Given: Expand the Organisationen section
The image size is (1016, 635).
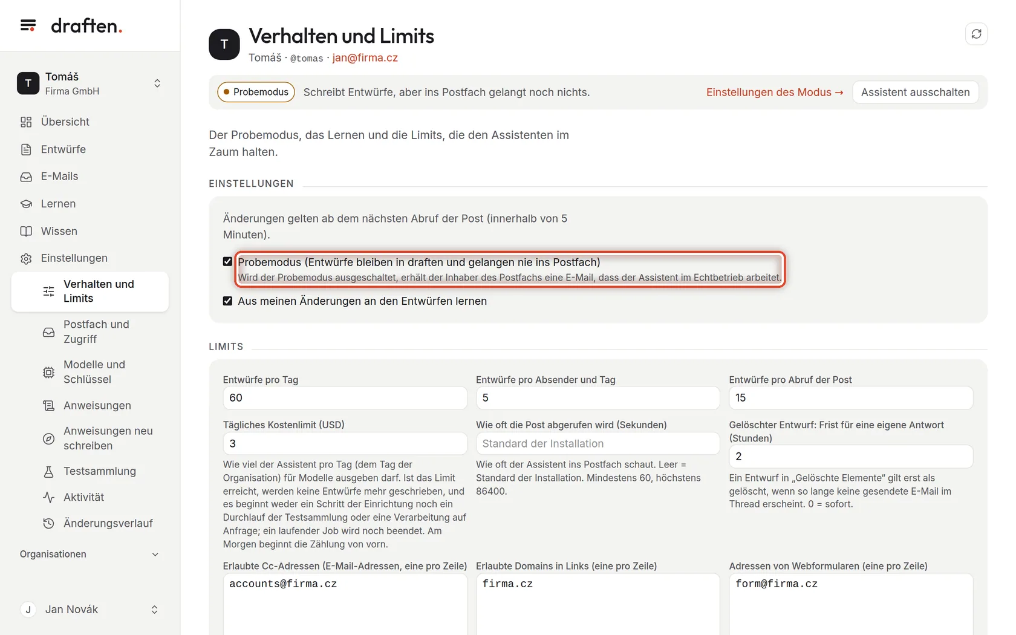Looking at the screenshot, I should 90,554.
